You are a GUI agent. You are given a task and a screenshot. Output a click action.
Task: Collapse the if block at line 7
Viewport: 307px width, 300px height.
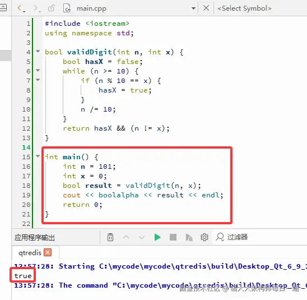(x=38, y=80)
